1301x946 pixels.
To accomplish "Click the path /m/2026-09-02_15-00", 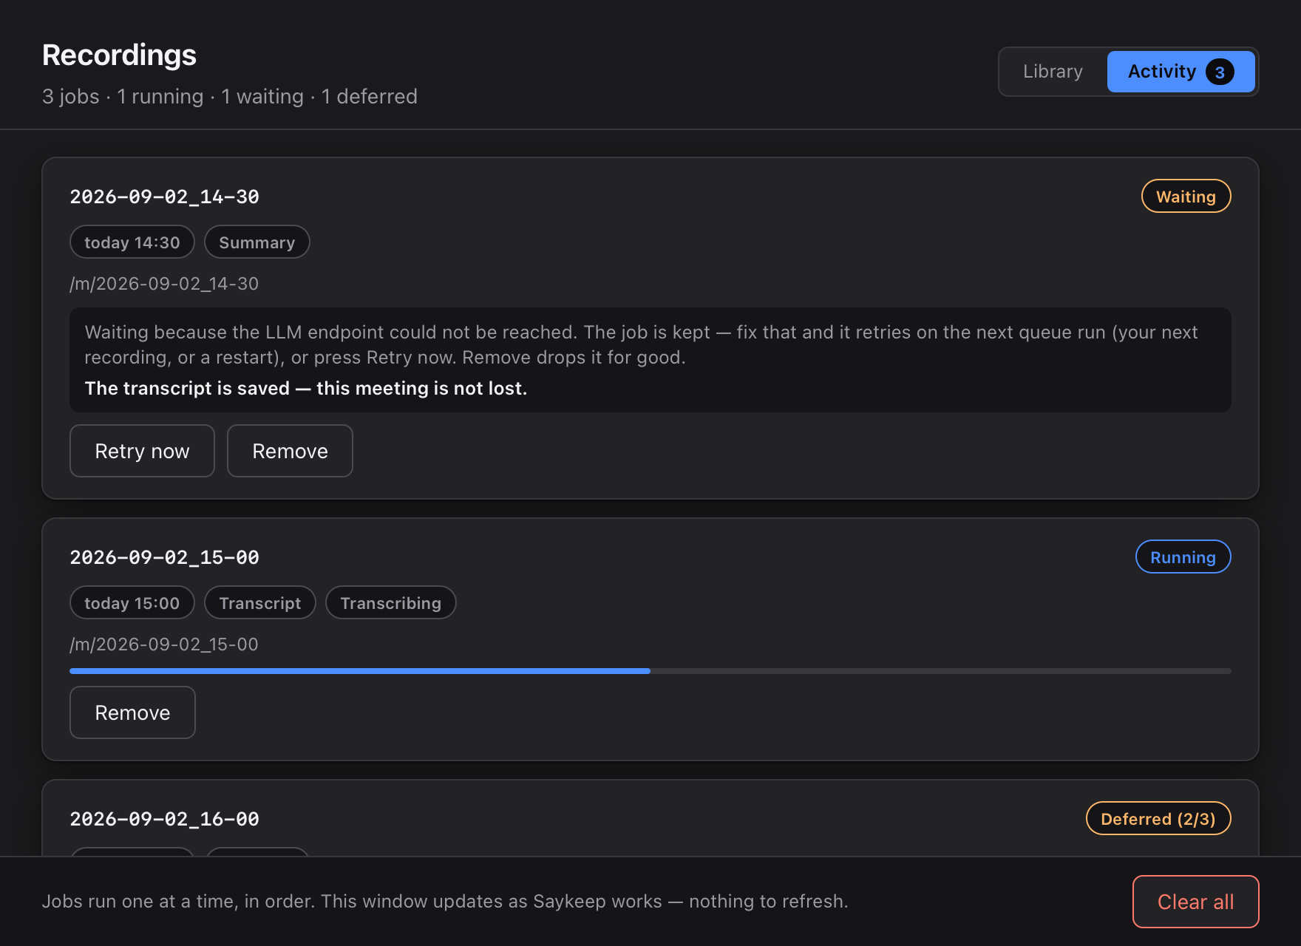I will [164, 644].
